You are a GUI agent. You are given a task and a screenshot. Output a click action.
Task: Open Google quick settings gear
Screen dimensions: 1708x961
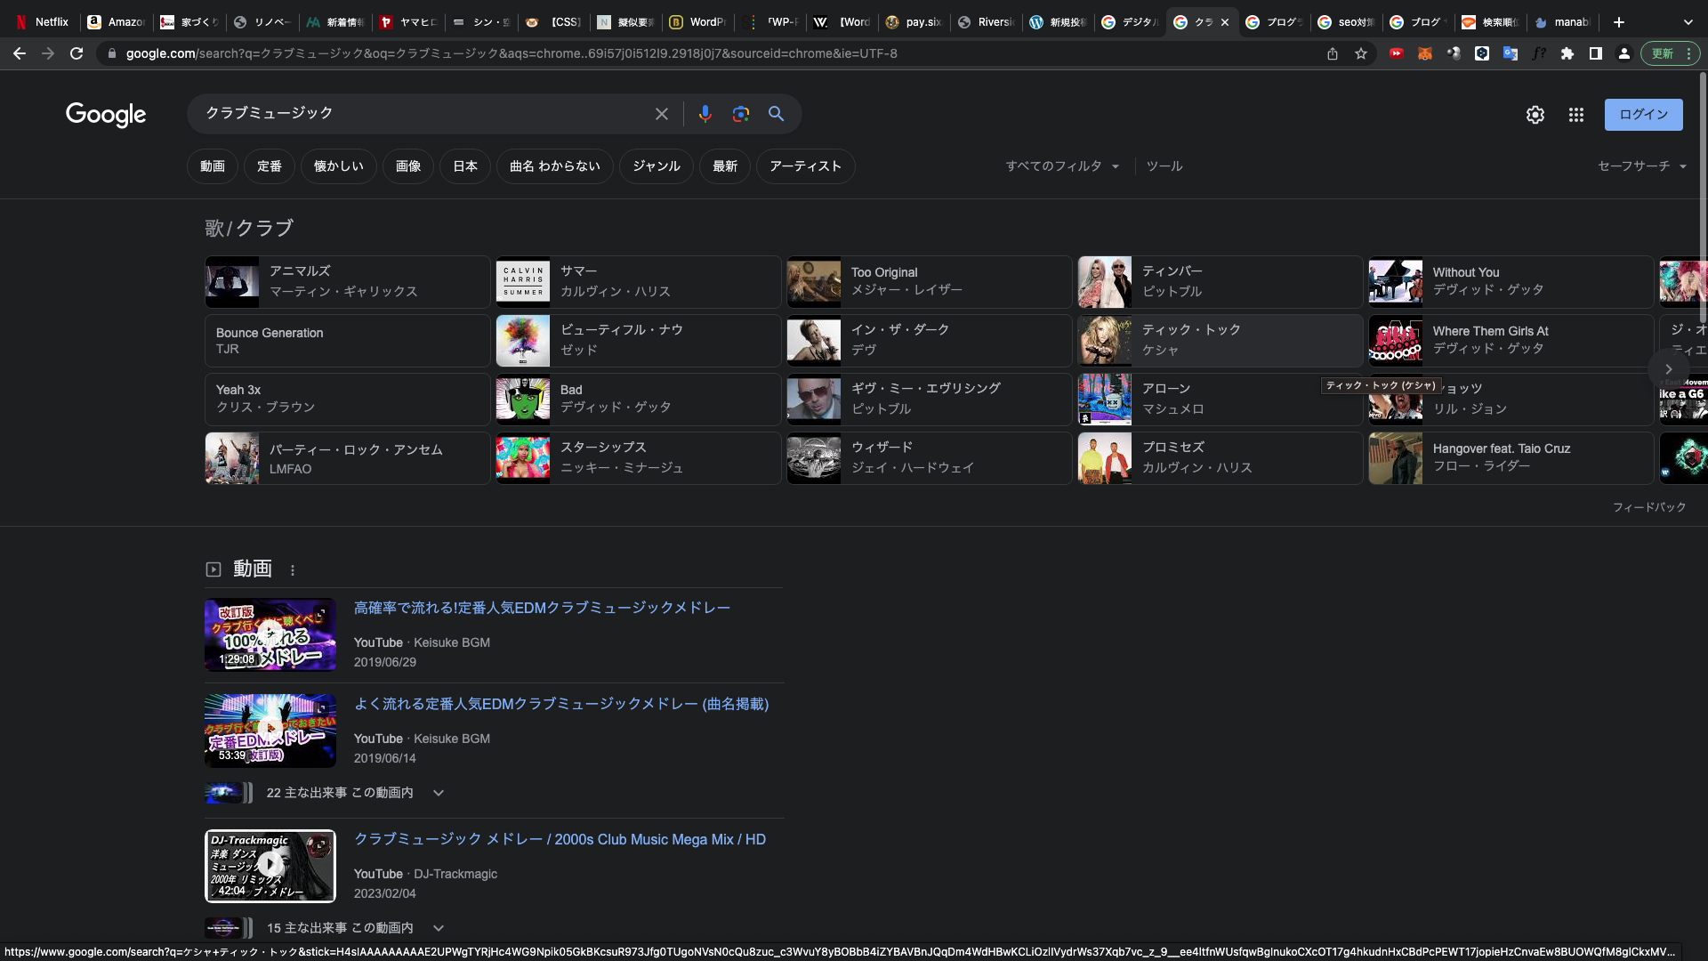[x=1535, y=115]
